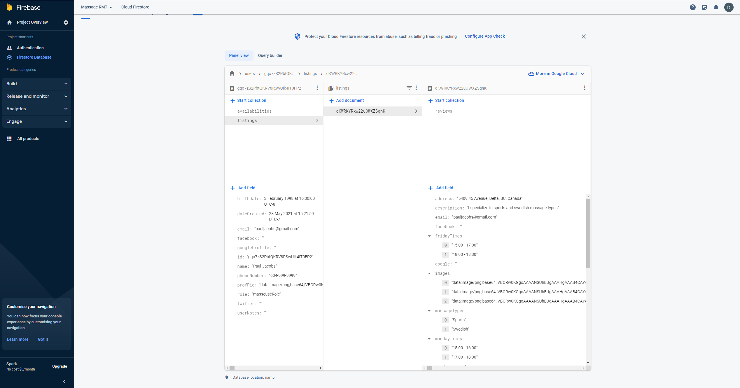Open project settings gear icon

[66, 22]
